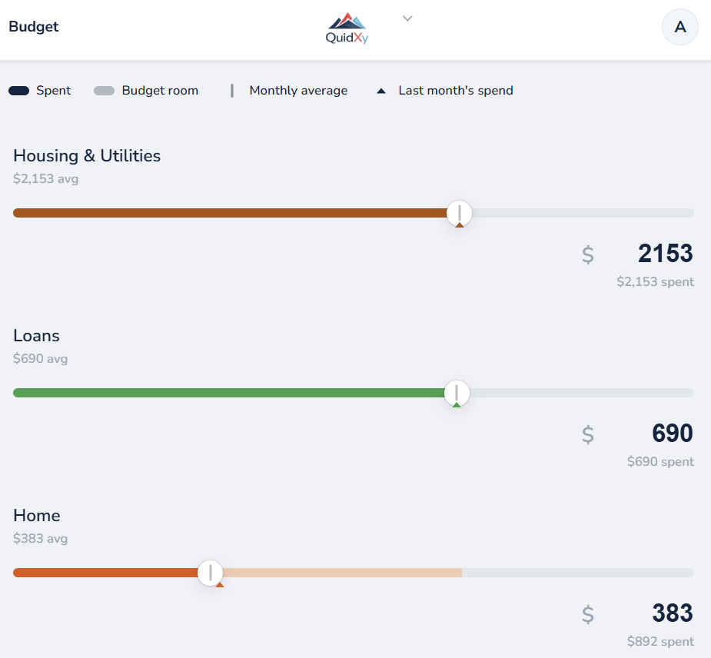
Task: Click the light orange overspent part of Home bar
Action: pos(342,573)
